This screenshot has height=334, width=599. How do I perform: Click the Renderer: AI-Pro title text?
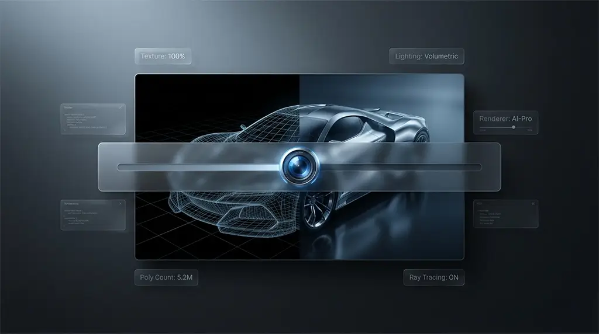pyautogui.click(x=505, y=119)
